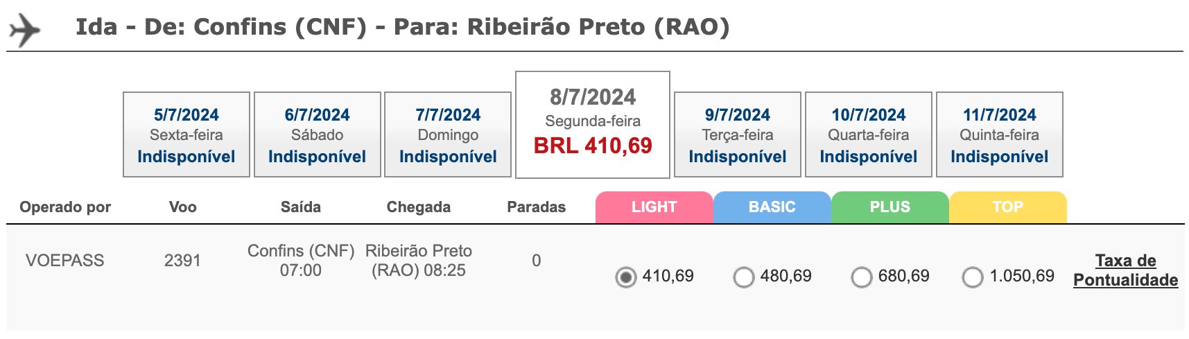Screen dimensions: 1189x339
Task: Click the yellow TOP fare header
Action: click(x=1008, y=207)
